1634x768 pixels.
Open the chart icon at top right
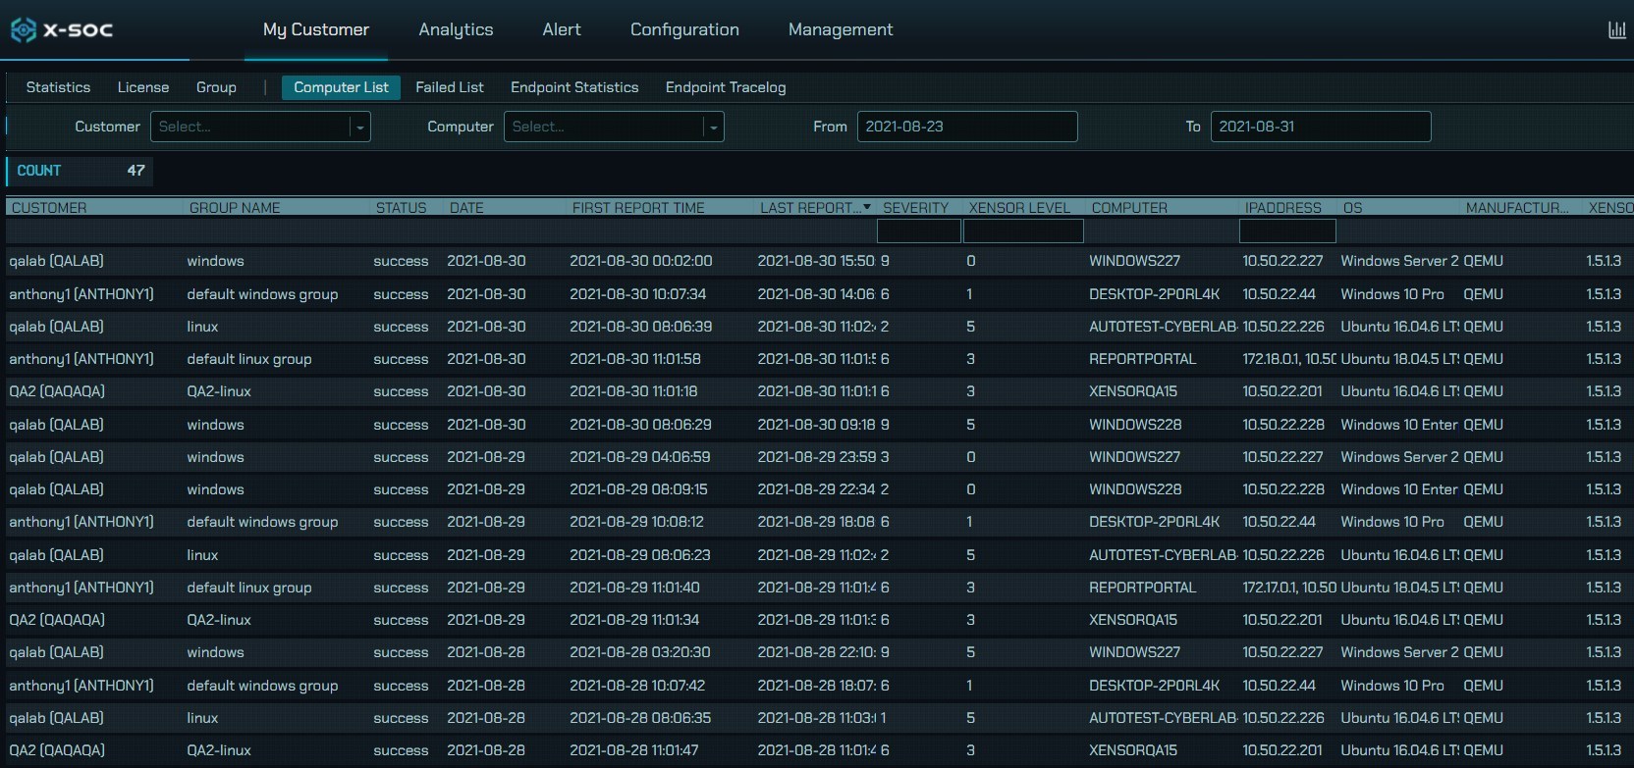point(1616,30)
